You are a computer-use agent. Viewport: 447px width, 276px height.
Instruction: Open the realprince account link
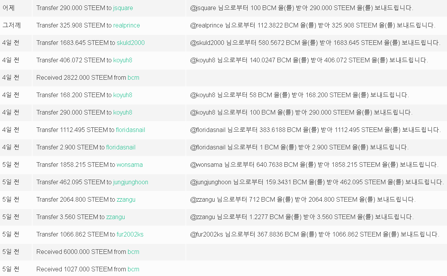click(126, 25)
